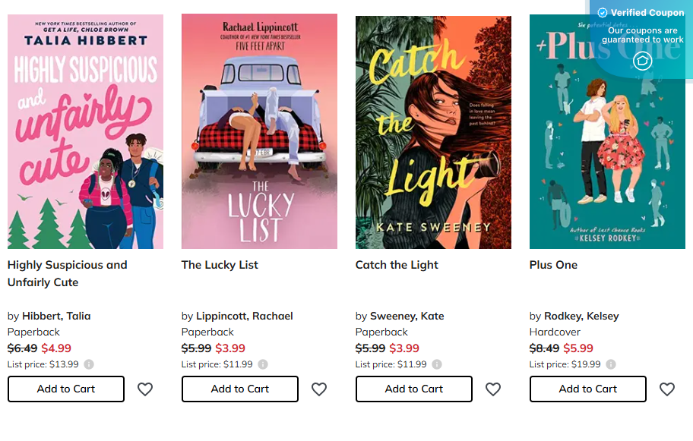Image resolution: width=693 pixels, height=441 pixels.
Task: Click 'The Lucky List' cover image
Action: point(258,131)
